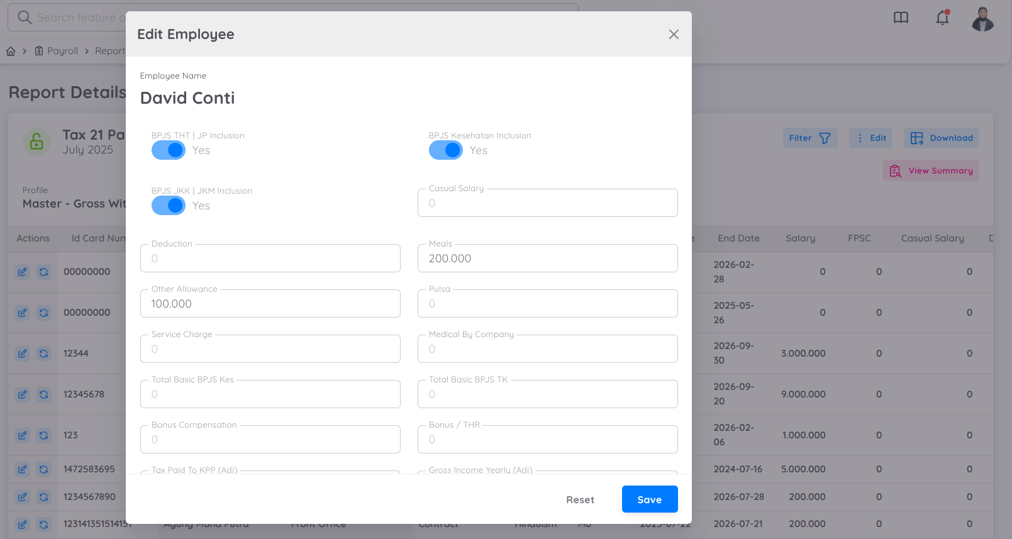
Task: Click the Pulsa input field
Action: click(548, 304)
